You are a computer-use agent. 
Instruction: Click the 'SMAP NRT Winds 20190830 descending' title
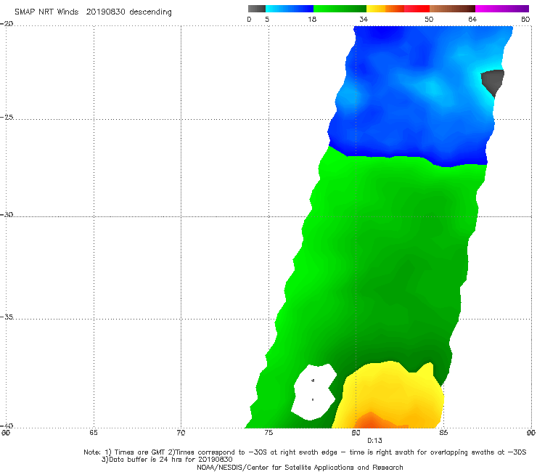click(93, 12)
